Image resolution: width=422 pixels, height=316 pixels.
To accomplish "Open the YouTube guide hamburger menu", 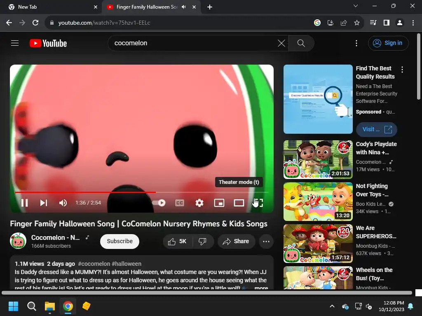I will point(15,43).
